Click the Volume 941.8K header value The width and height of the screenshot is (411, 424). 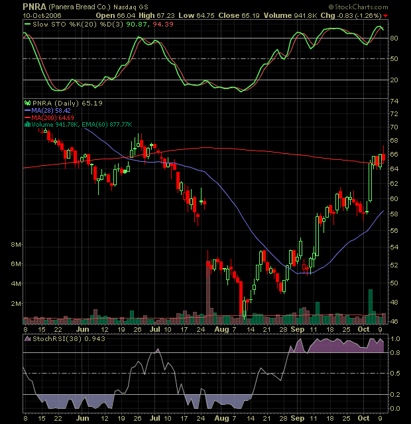pyautogui.click(x=290, y=15)
